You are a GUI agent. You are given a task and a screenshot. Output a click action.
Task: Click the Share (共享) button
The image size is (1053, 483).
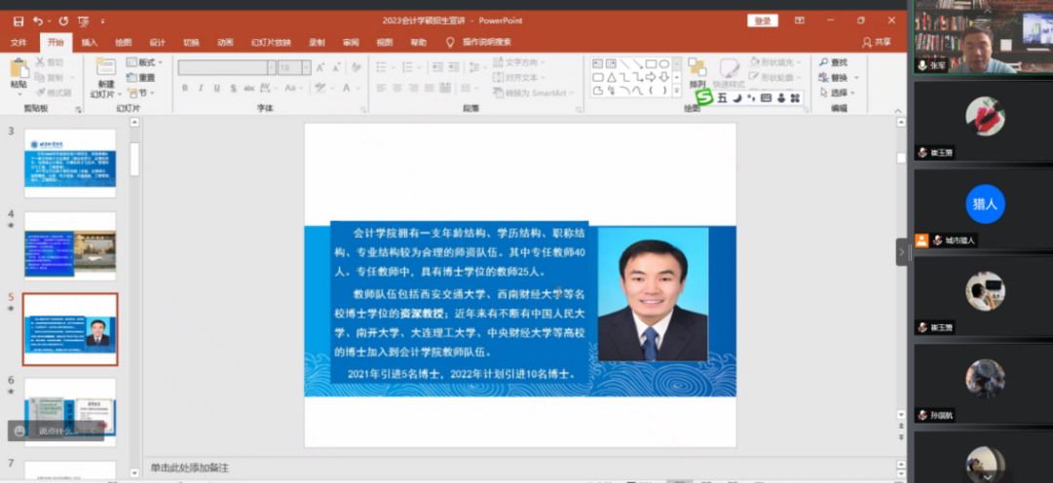[877, 43]
